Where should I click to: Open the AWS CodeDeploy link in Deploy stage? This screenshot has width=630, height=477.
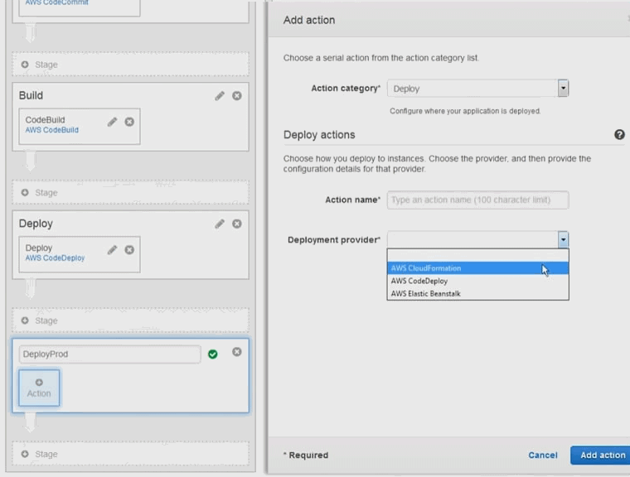pyautogui.click(x=55, y=258)
